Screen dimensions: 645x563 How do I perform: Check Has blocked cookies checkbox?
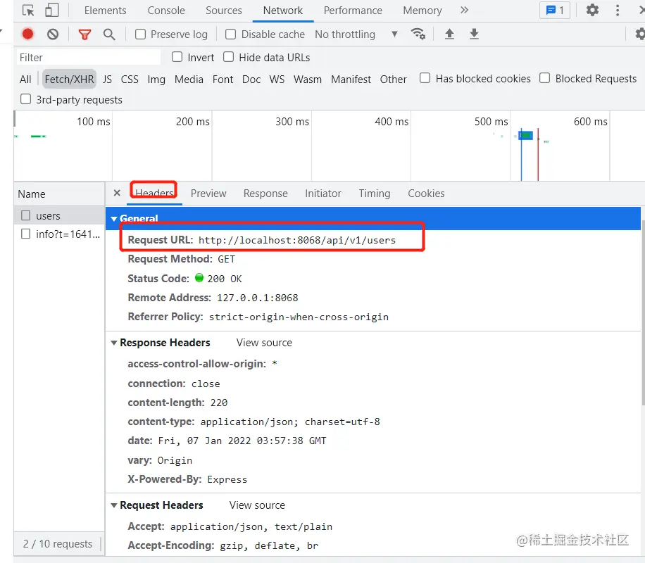pos(425,77)
